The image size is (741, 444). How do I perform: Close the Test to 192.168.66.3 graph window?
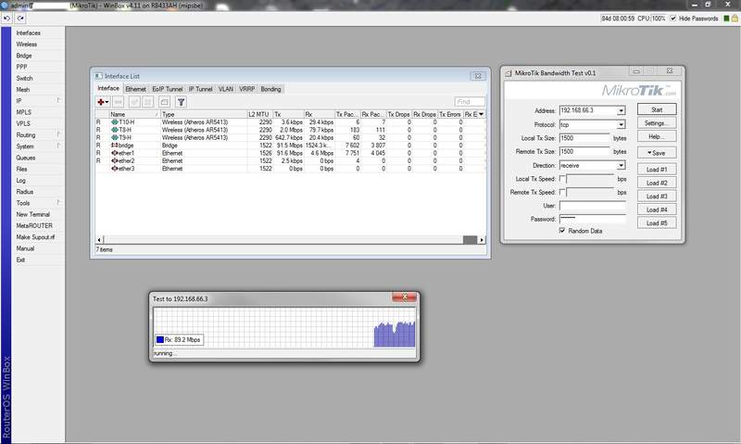(x=405, y=297)
